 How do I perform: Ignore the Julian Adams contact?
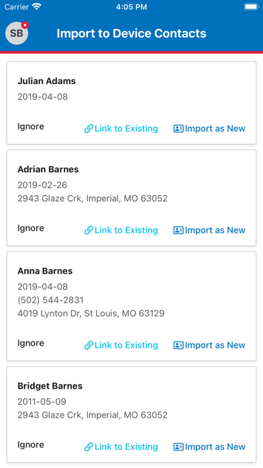(x=31, y=126)
